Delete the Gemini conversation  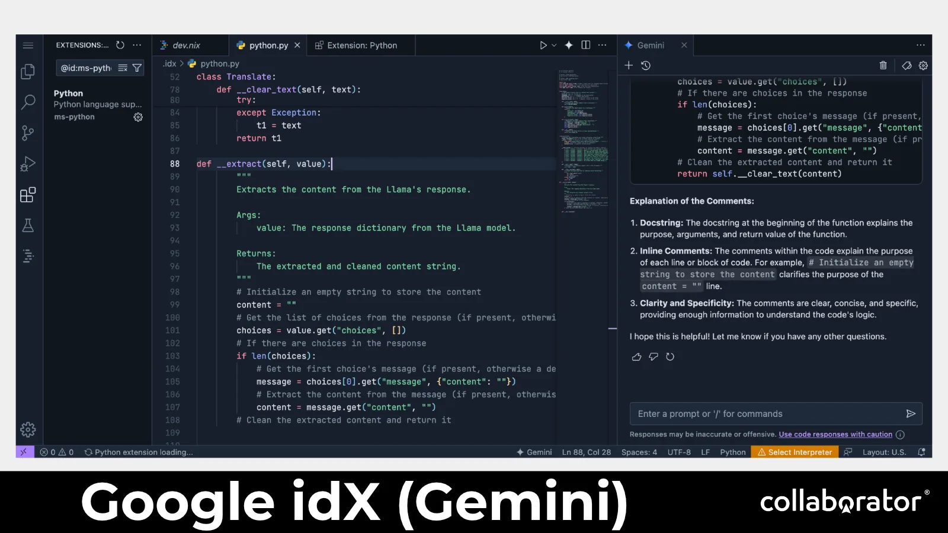click(883, 65)
